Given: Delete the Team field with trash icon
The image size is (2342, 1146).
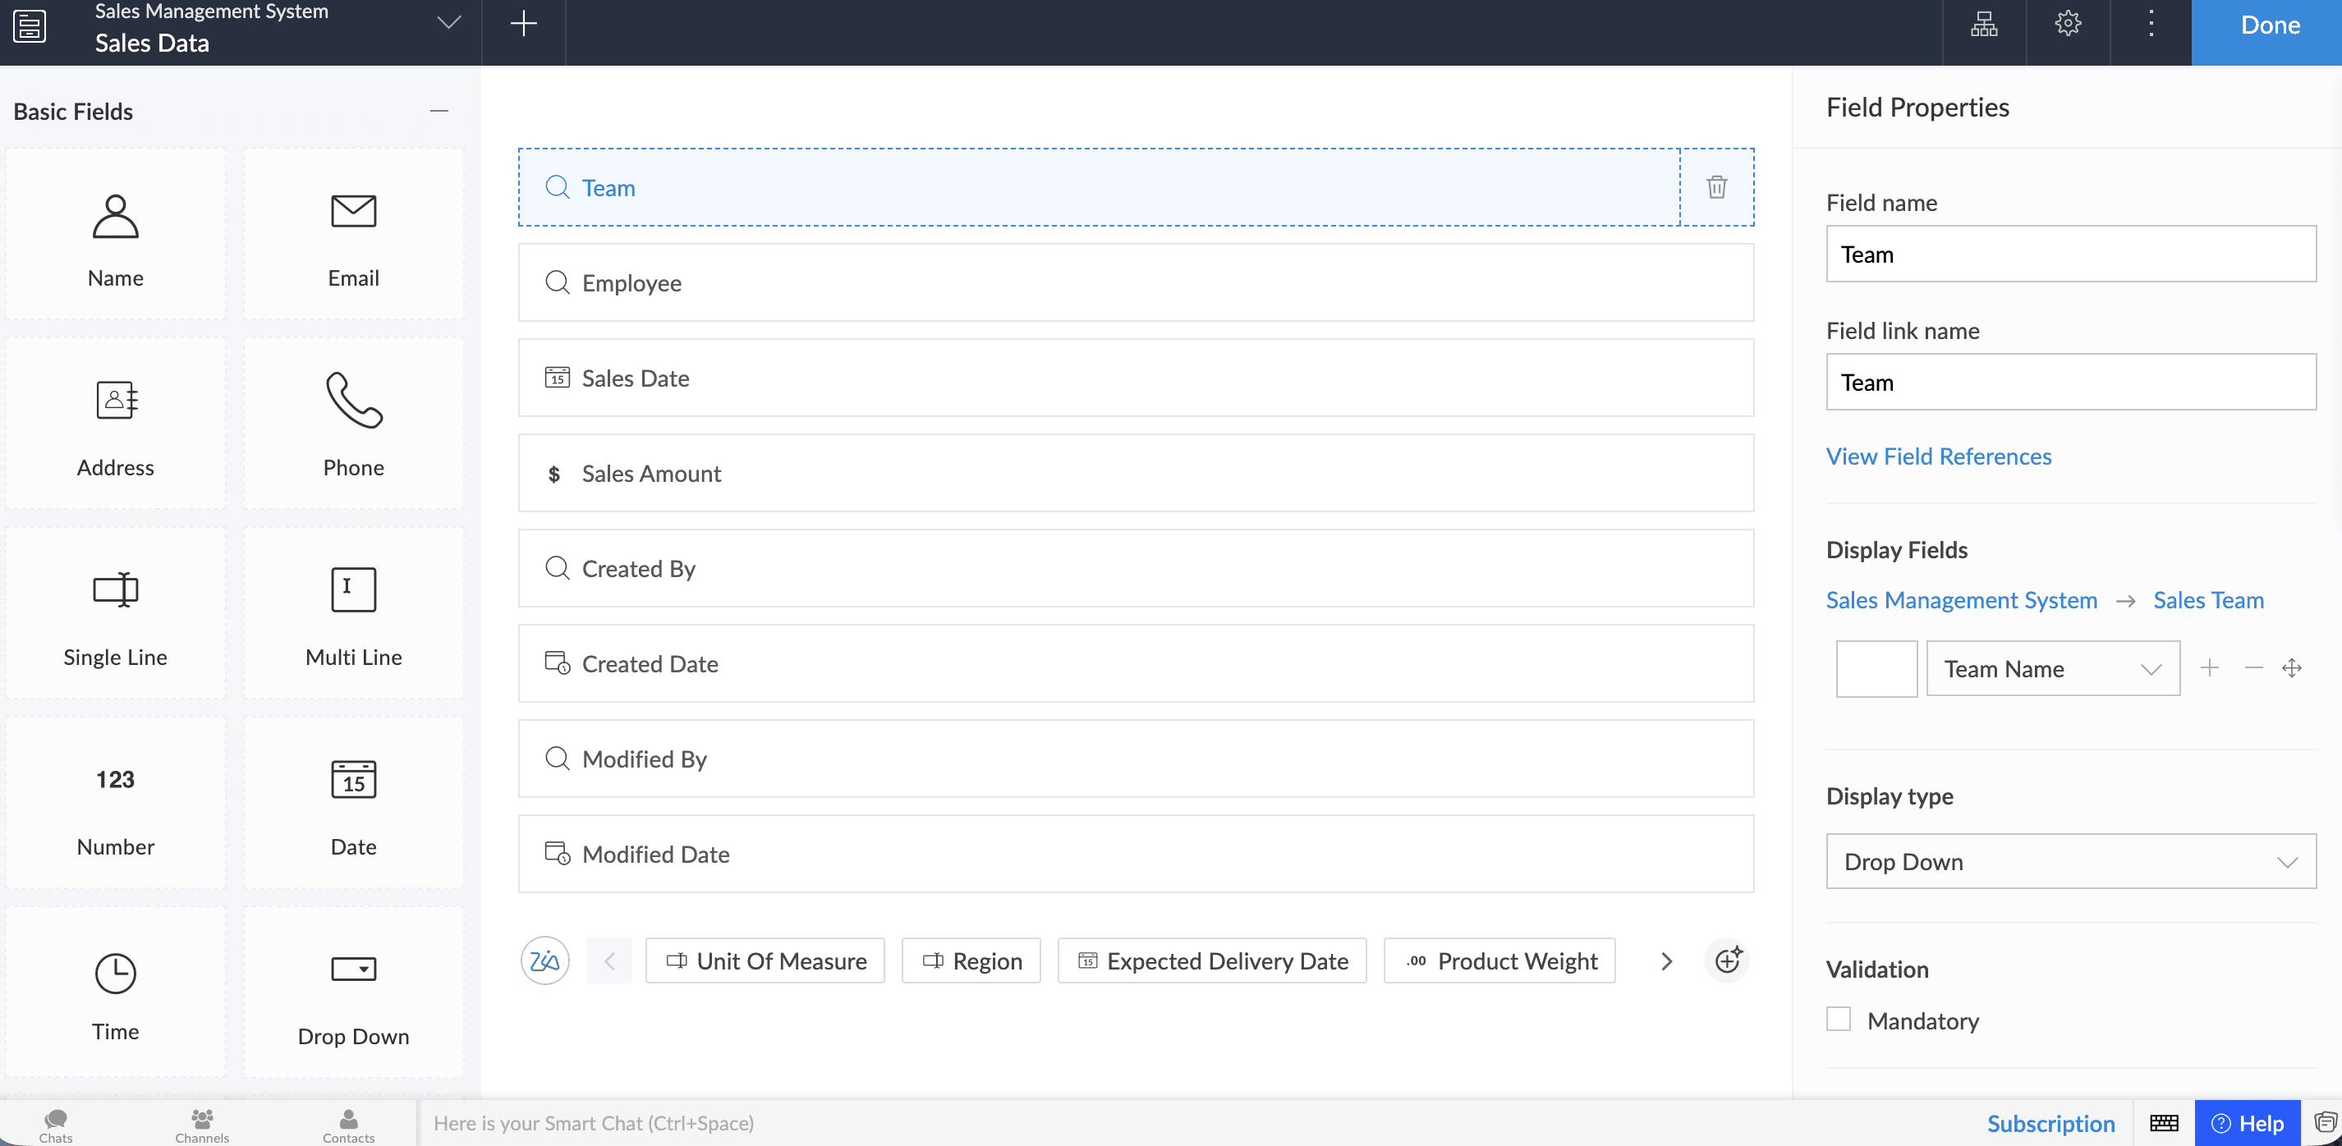Looking at the screenshot, I should pyautogui.click(x=1715, y=187).
